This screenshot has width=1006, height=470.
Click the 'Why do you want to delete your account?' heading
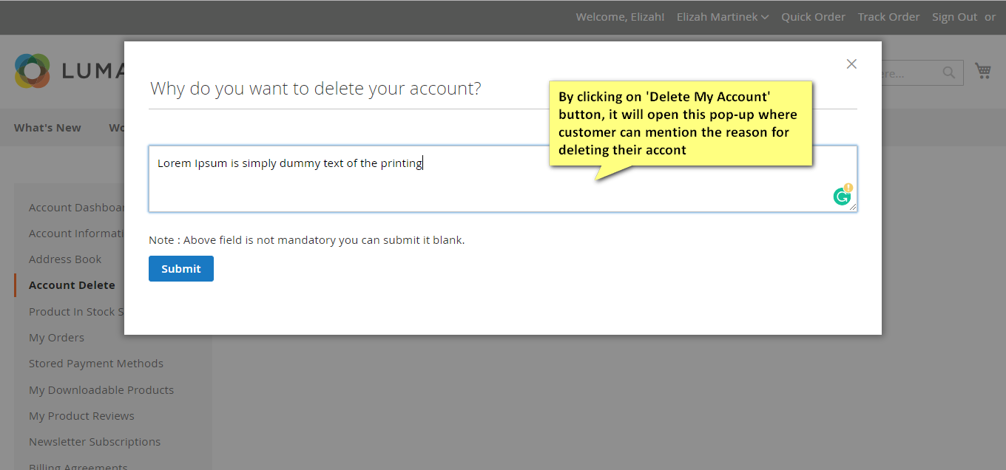[316, 89]
